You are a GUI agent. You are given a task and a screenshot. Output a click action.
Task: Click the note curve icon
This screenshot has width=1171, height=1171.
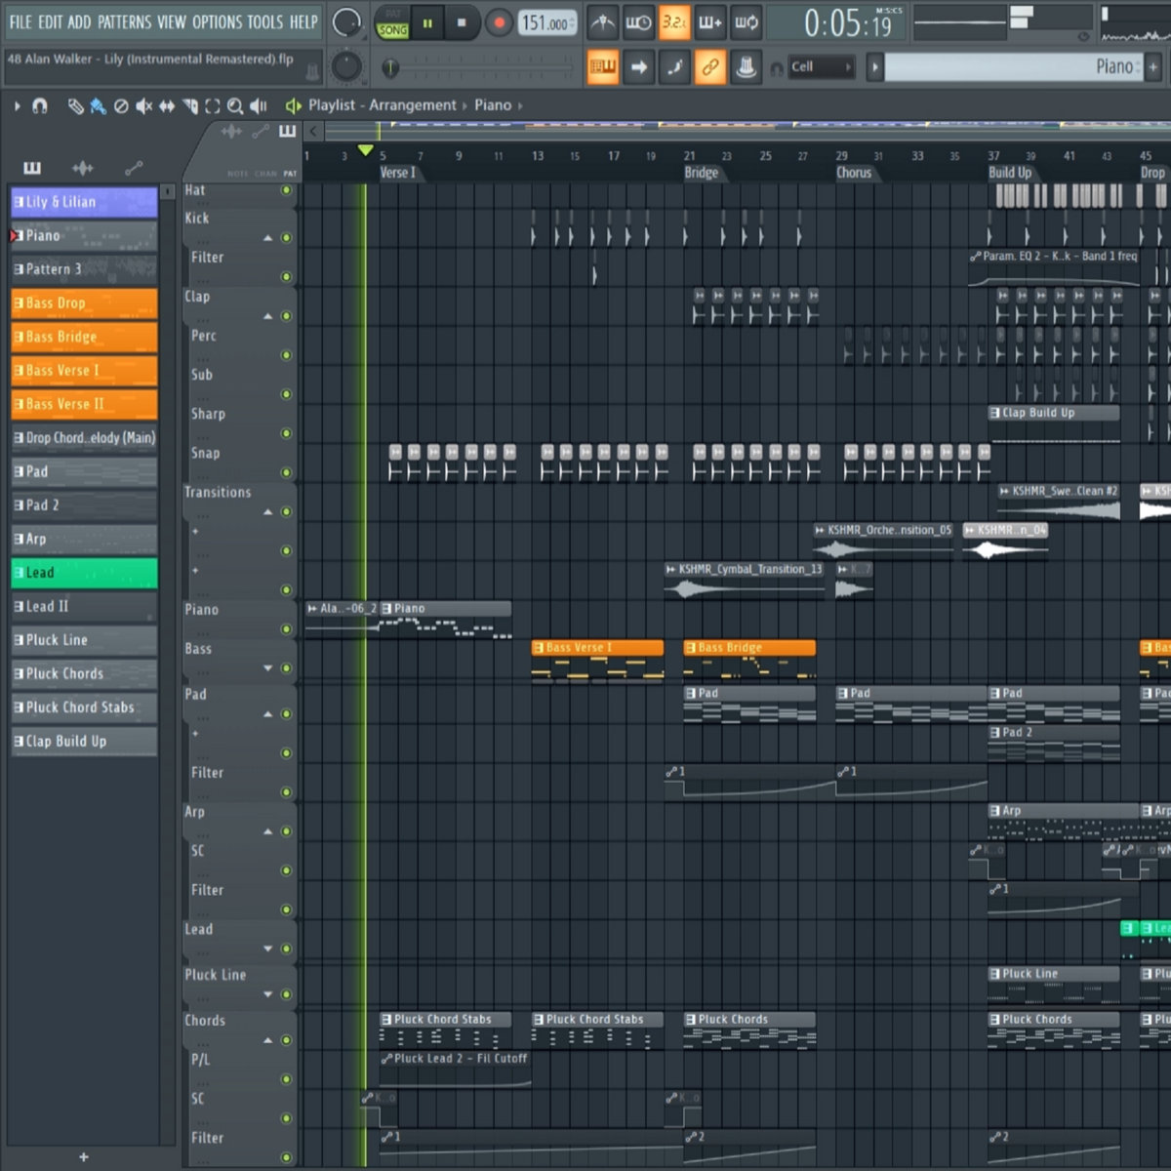674,67
